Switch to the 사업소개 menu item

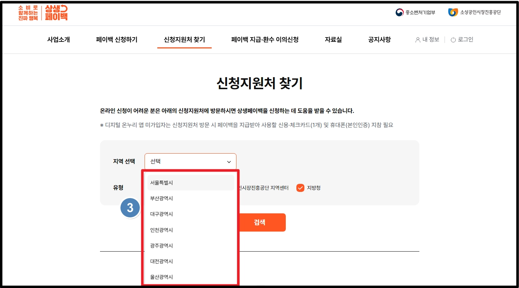pos(58,39)
